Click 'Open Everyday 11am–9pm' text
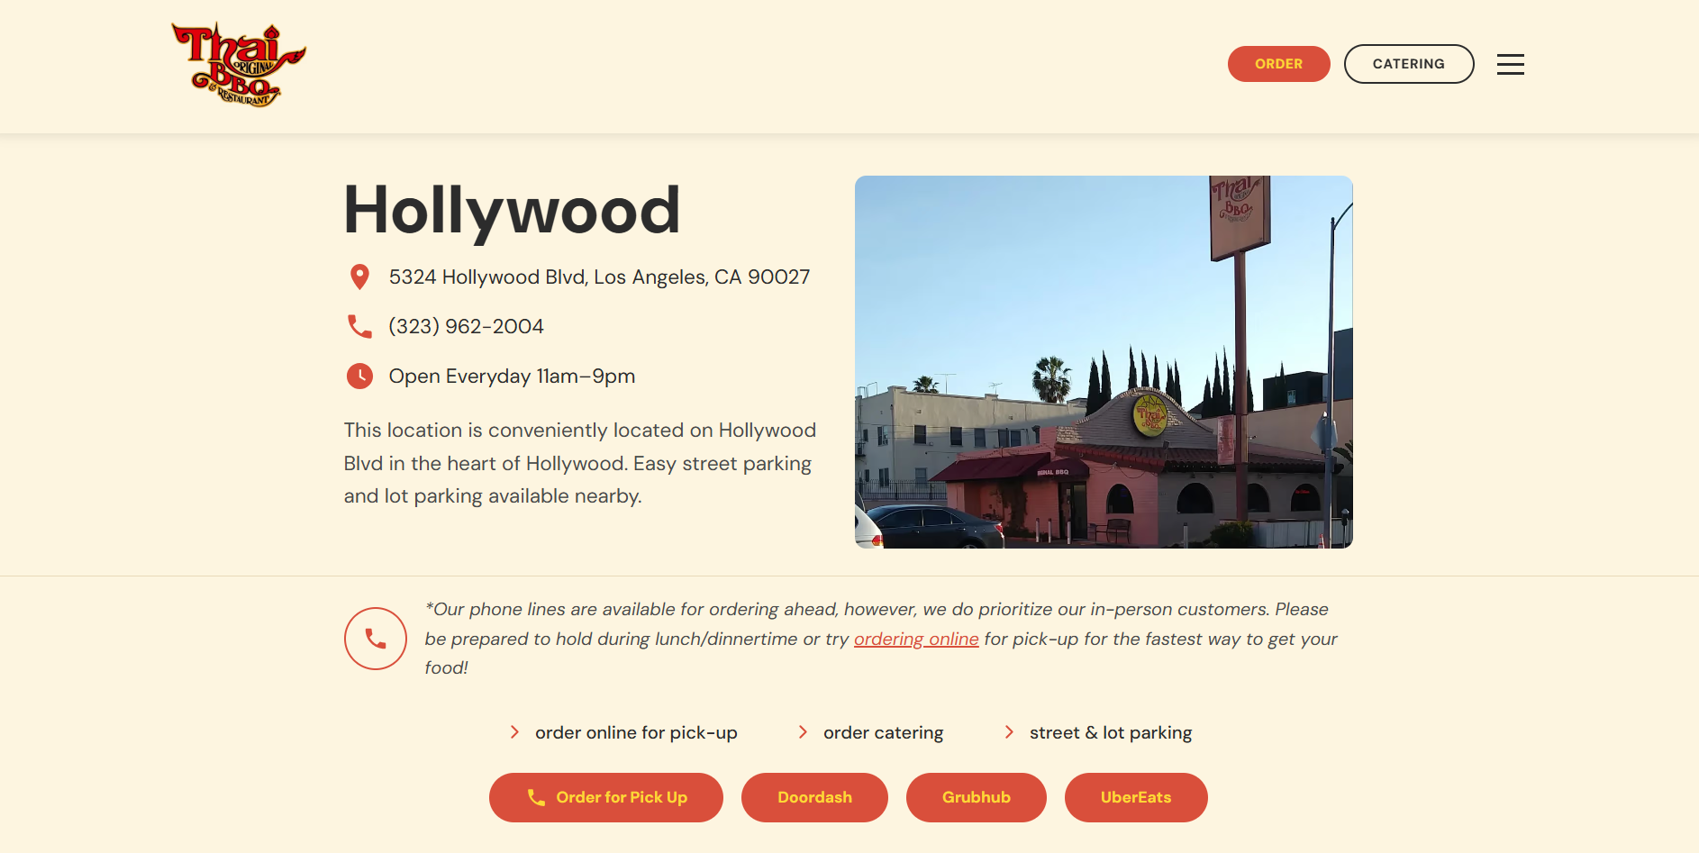 coord(513,376)
